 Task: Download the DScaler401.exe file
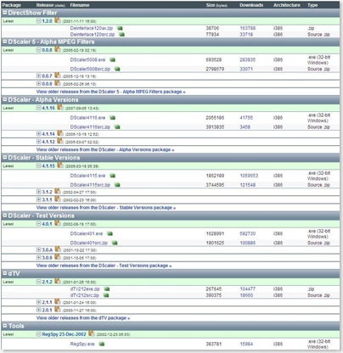coord(87,234)
